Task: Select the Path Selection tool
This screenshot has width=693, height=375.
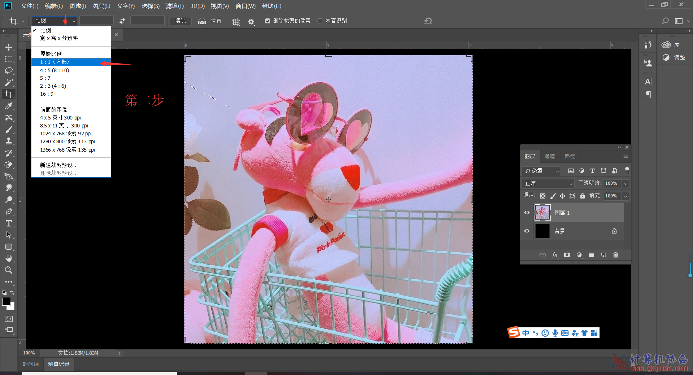Action: (x=9, y=235)
